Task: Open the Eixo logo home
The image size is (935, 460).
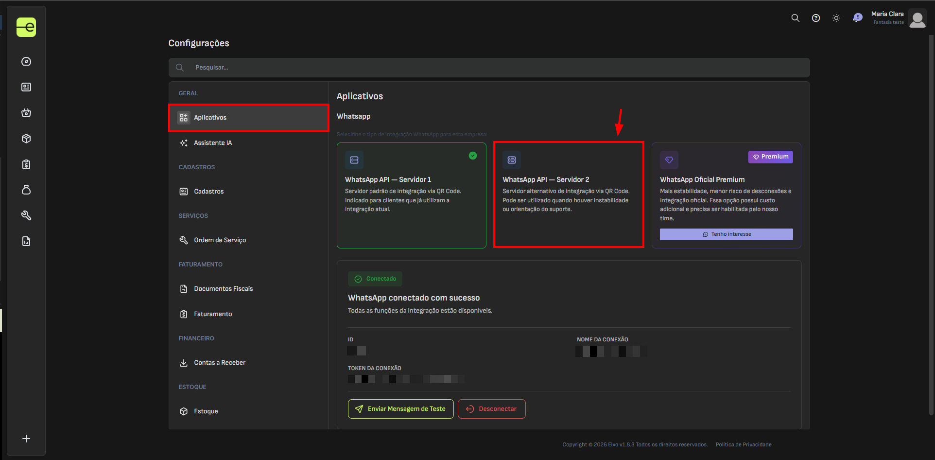Action: coord(26,27)
